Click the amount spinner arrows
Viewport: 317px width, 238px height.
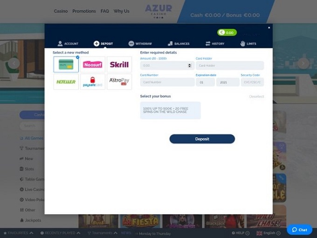tap(189, 66)
